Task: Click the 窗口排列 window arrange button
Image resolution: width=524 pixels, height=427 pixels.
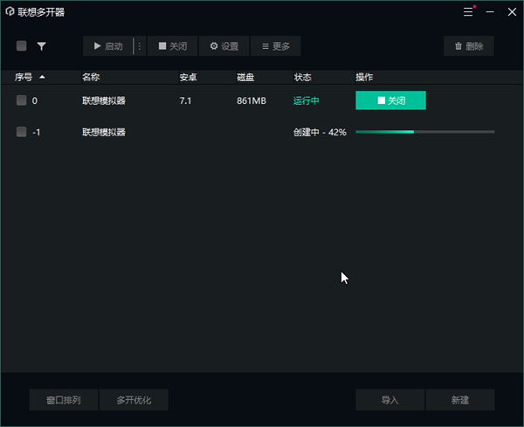Action: coord(64,400)
